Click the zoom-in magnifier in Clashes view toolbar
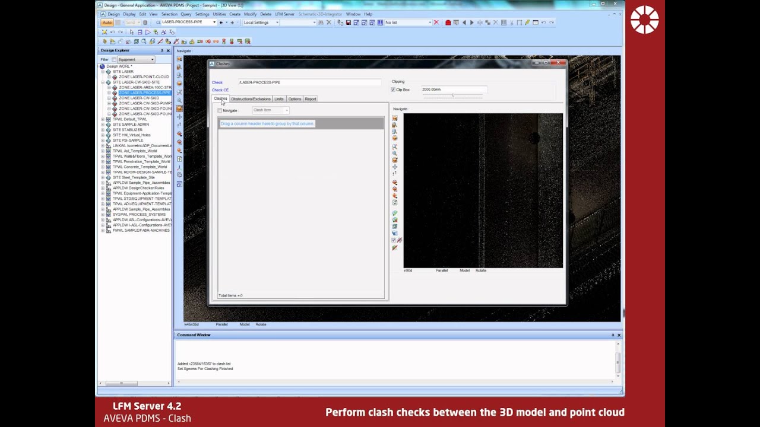The height and width of the screenshot is (427, 760). [x=395, y=153]
